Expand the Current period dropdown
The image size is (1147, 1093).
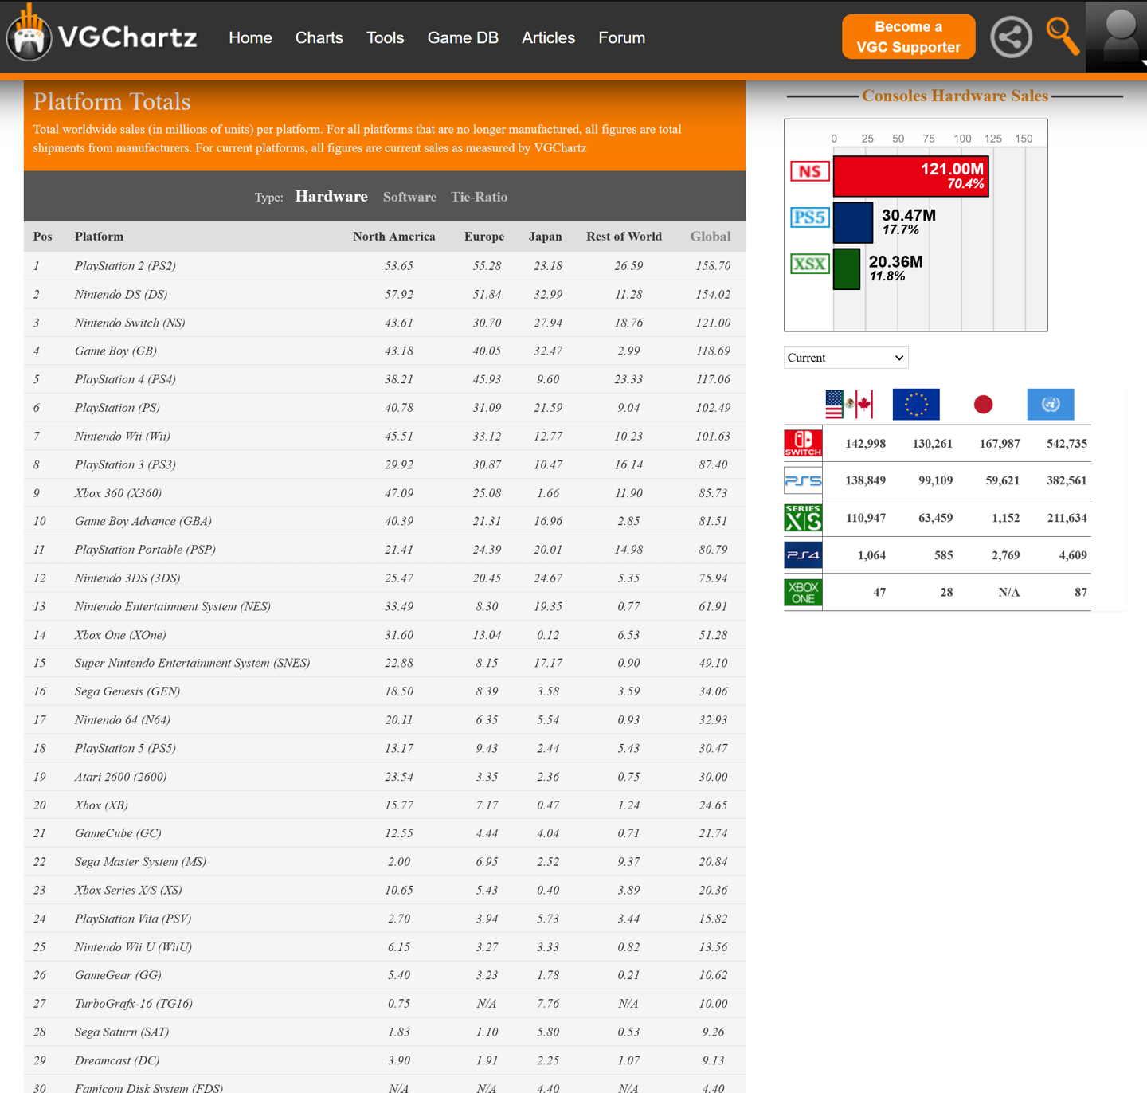point(846,358)
